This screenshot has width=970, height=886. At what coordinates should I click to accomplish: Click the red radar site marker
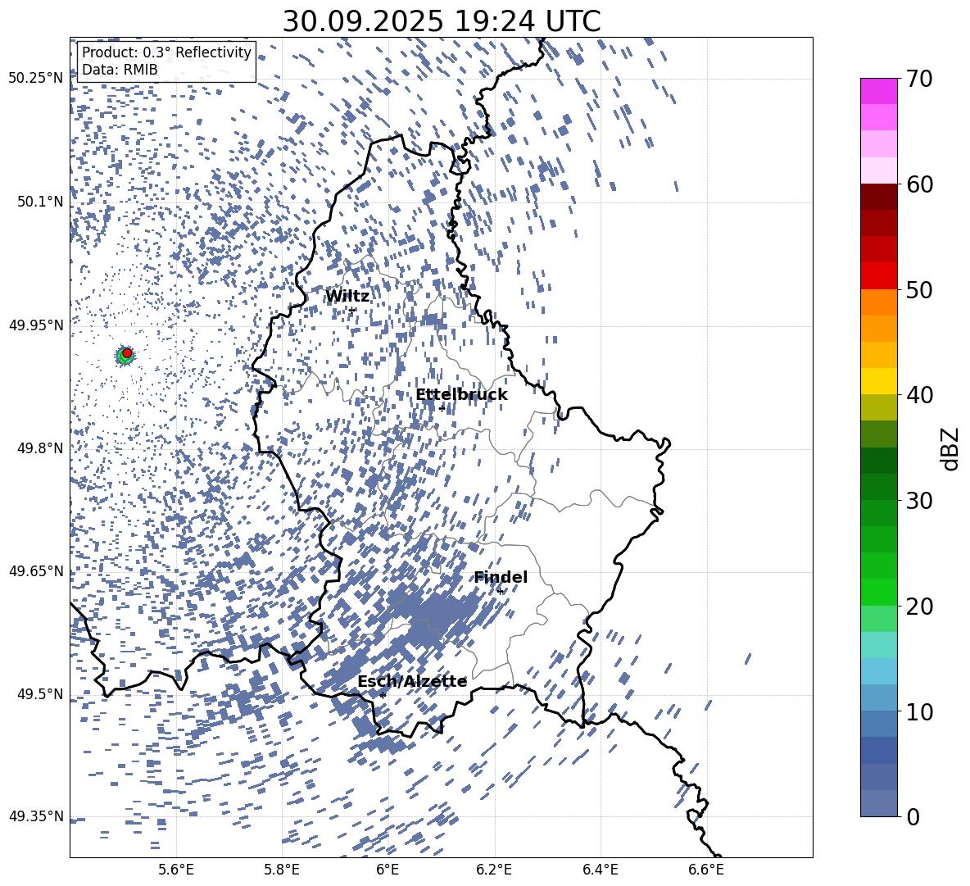(x=127, y=353)
